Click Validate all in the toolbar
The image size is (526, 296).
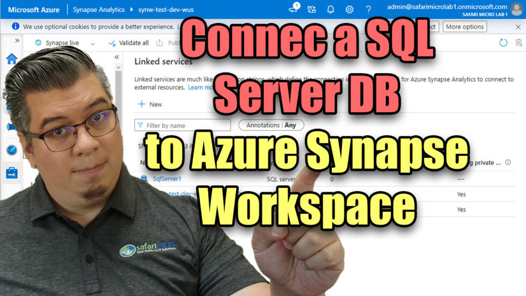click(129, 43)
